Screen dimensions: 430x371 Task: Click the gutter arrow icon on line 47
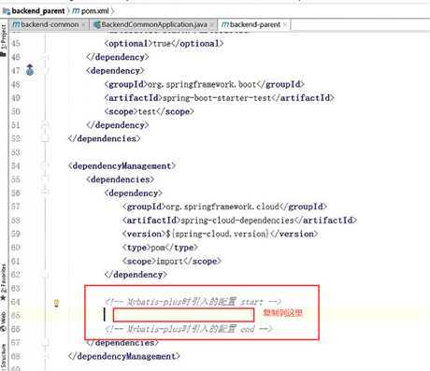30,70
